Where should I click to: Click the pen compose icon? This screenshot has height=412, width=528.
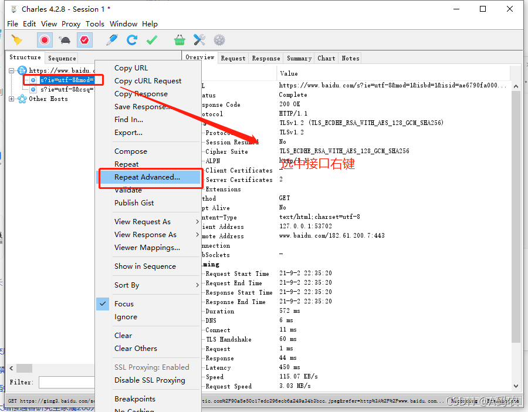tap(112, 40)
